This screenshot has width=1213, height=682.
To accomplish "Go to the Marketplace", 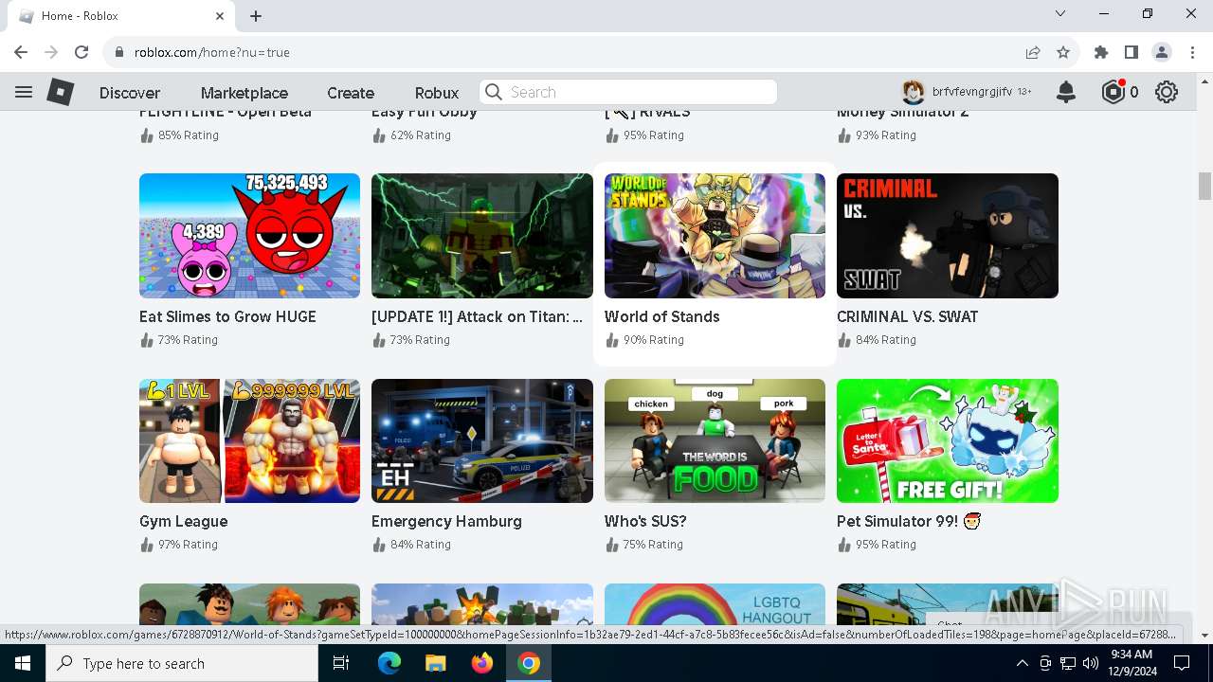I will coord(244,93).
